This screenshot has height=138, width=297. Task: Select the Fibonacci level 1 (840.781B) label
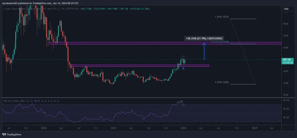click(x=222, y=17)
